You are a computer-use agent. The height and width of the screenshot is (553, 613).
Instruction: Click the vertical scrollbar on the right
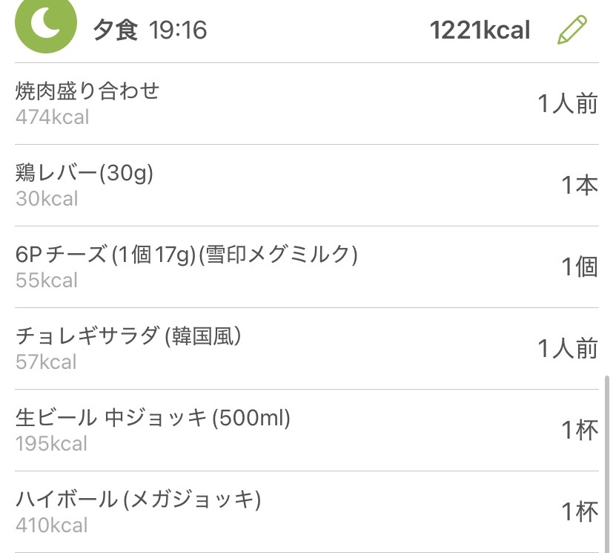tap(608, 460)
